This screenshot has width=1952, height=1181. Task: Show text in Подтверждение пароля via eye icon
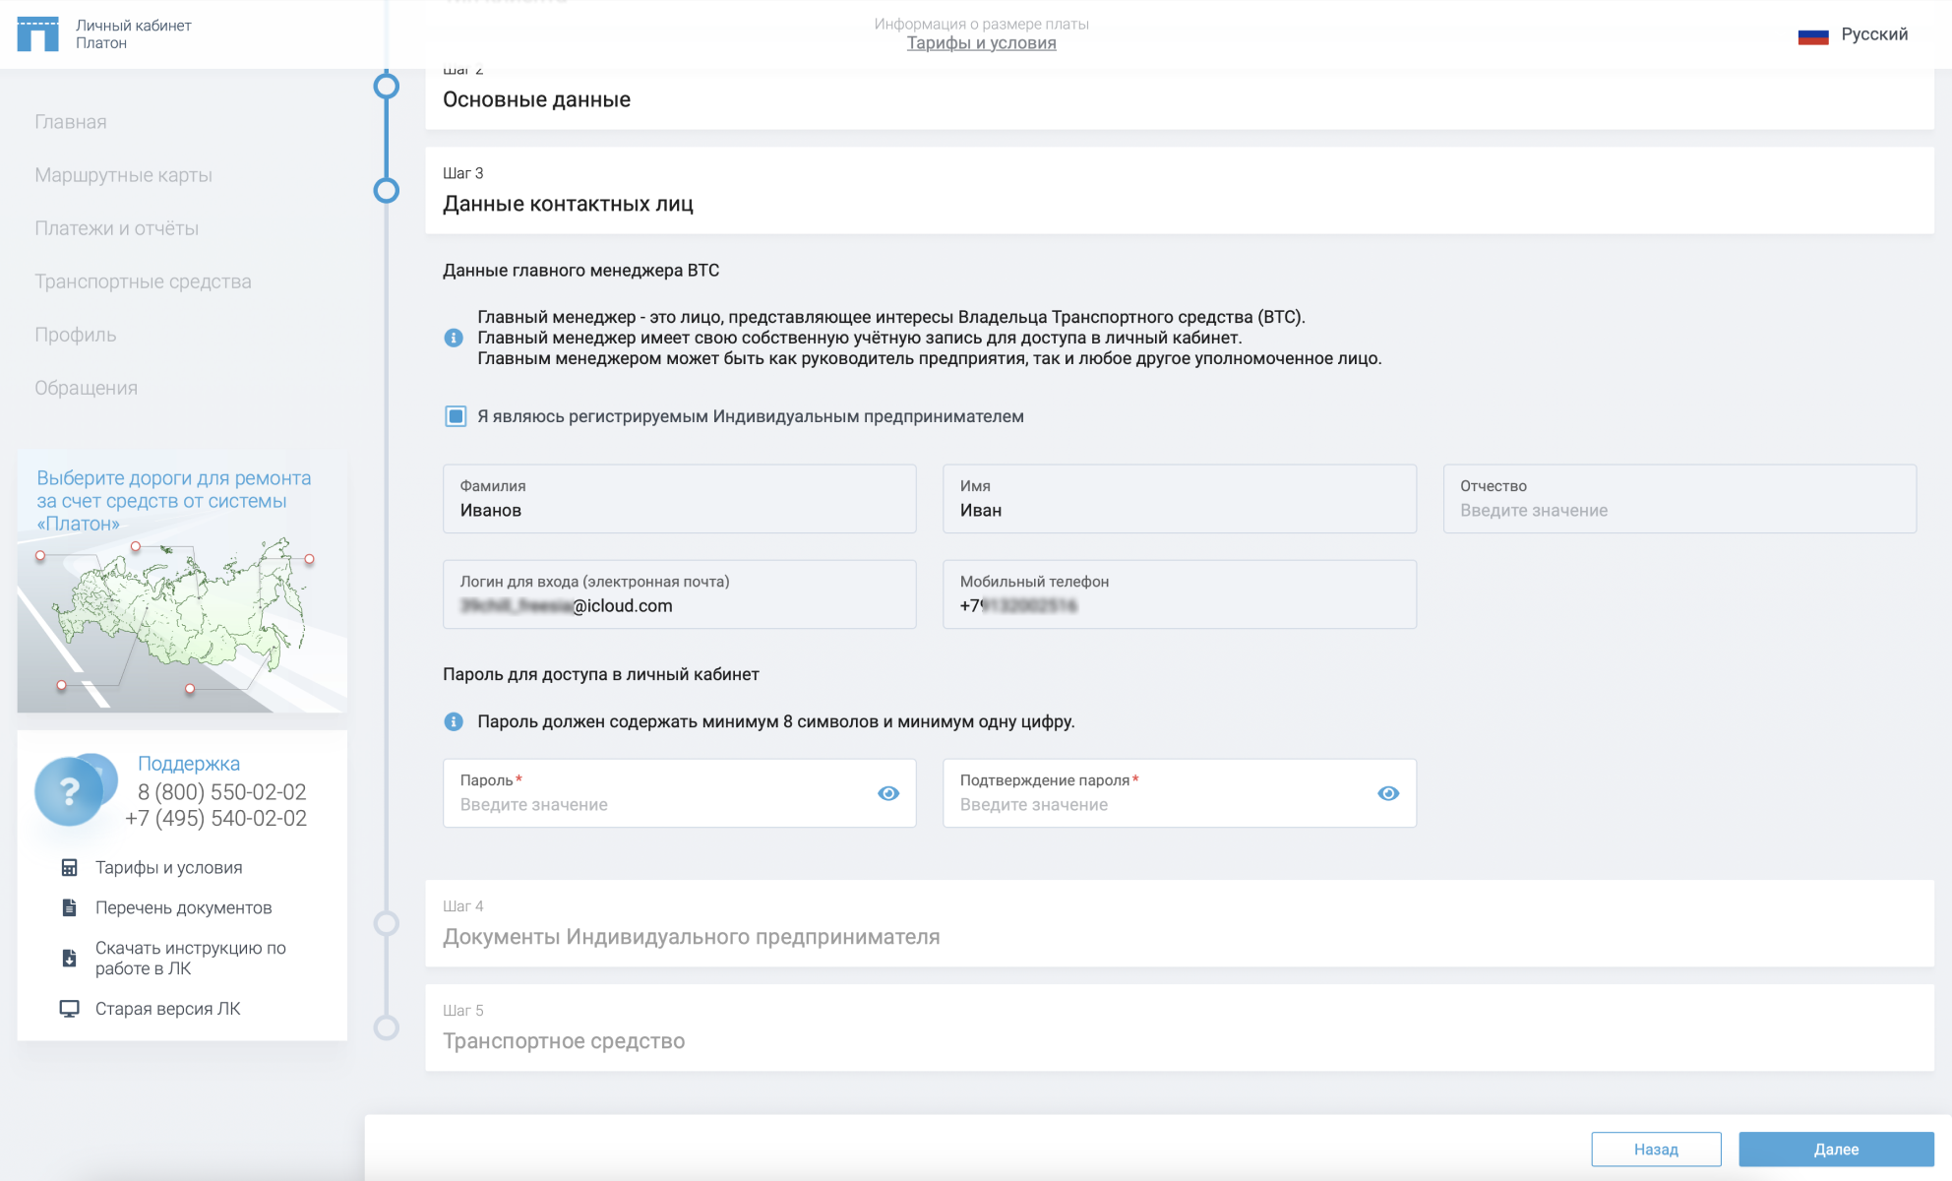pyautogui.click(x=1388, y=793)
